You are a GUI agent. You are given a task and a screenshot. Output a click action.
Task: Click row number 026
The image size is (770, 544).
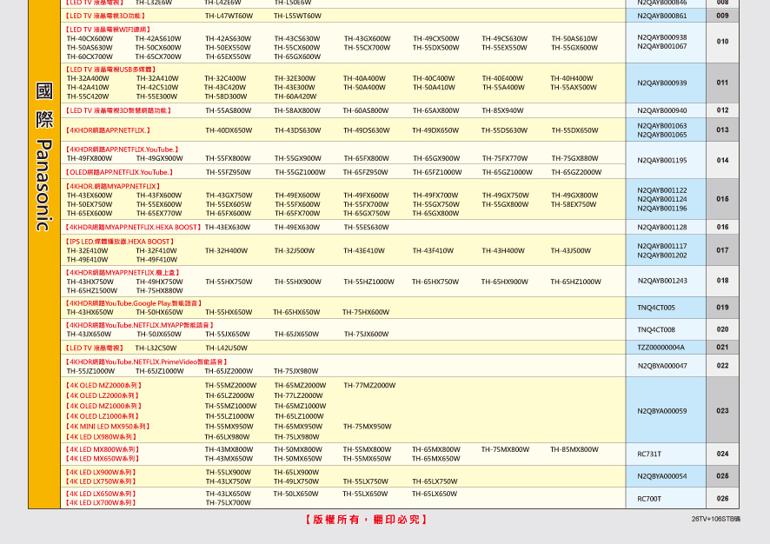tap(722, 499)
